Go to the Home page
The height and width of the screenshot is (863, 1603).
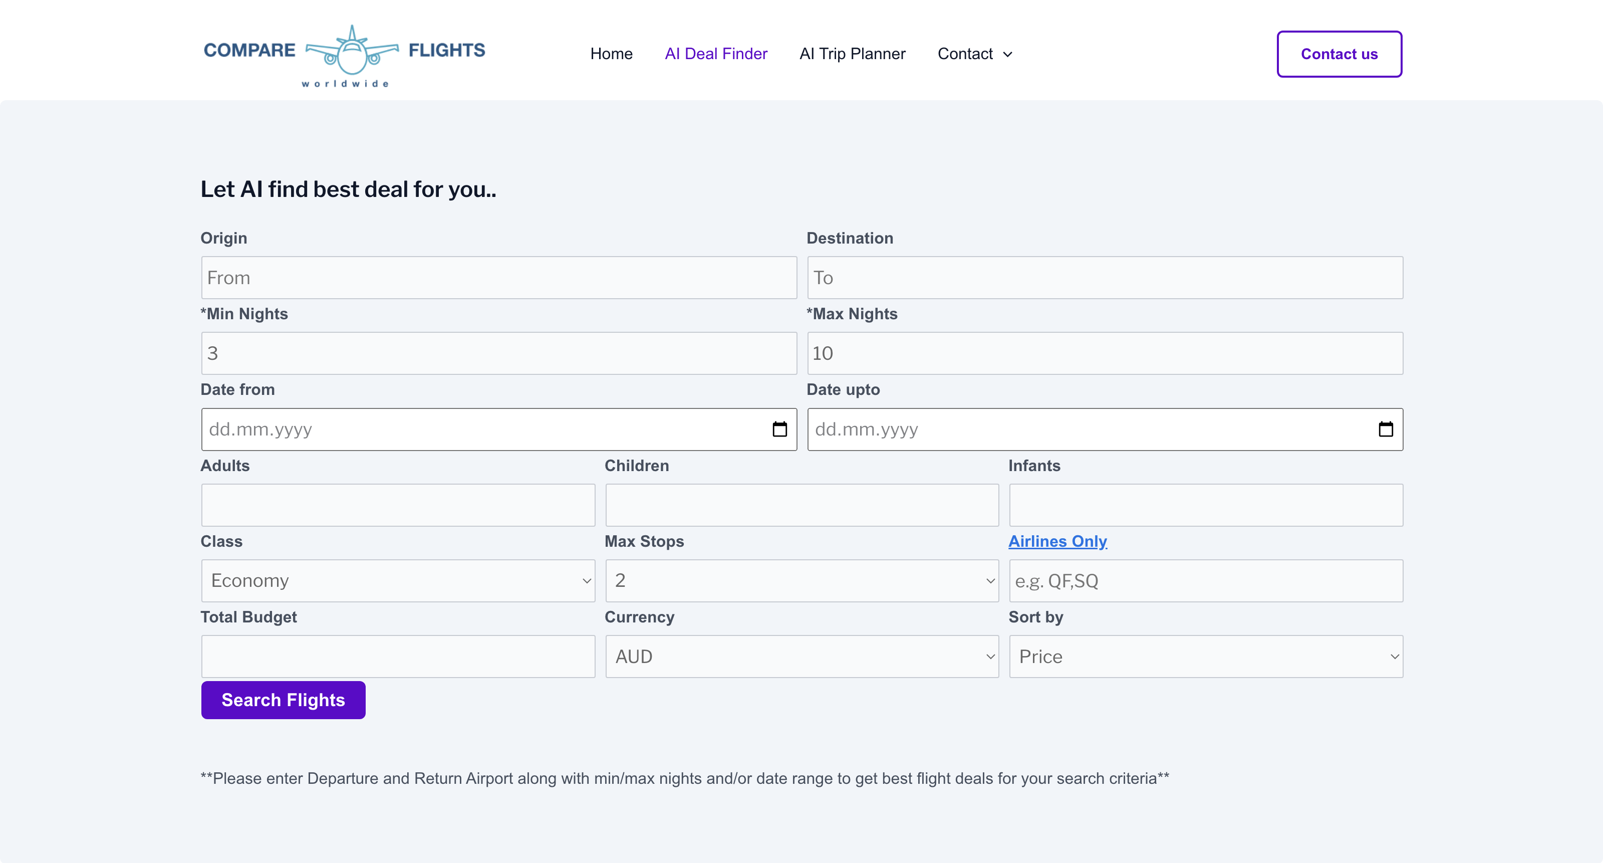click(x=611, y=54)
